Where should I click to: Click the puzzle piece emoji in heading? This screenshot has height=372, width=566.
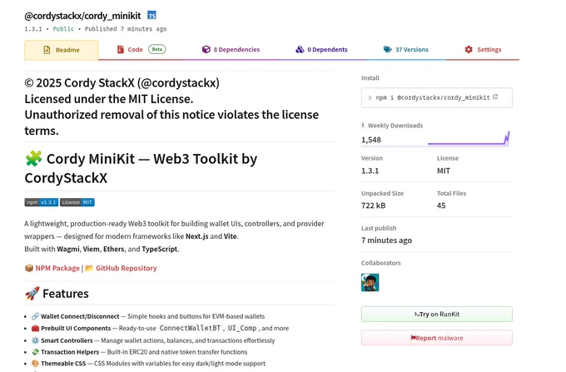33,158
